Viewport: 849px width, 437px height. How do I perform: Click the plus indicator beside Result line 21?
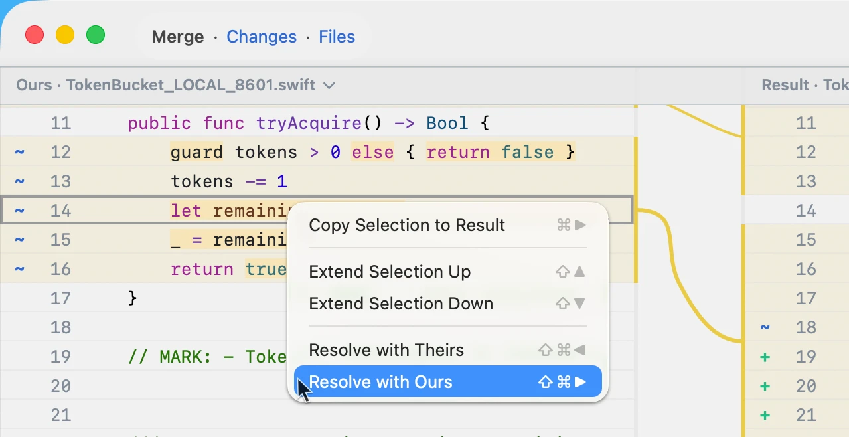(765, 415)
